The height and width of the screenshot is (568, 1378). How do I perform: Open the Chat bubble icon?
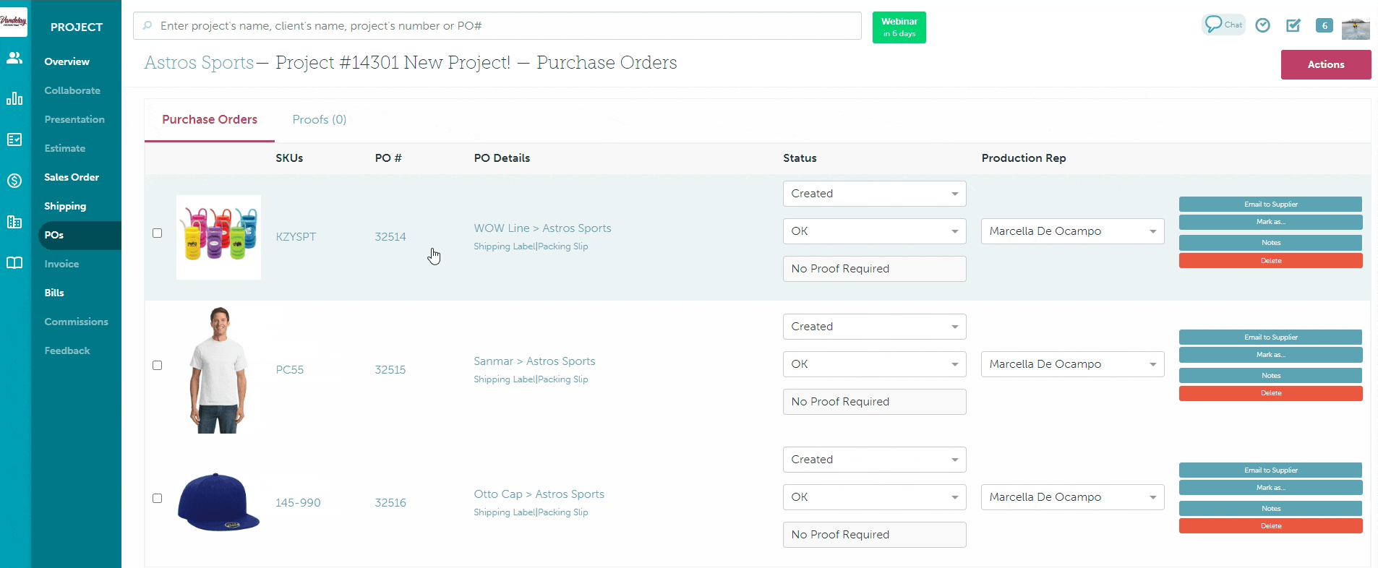point(1223,25)
